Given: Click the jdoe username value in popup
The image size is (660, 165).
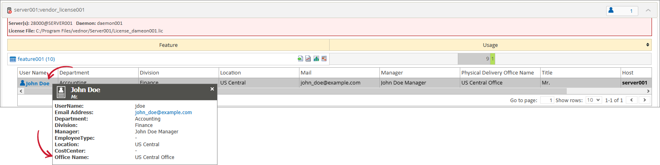Looking at the screenshot, I should point(140,106).
